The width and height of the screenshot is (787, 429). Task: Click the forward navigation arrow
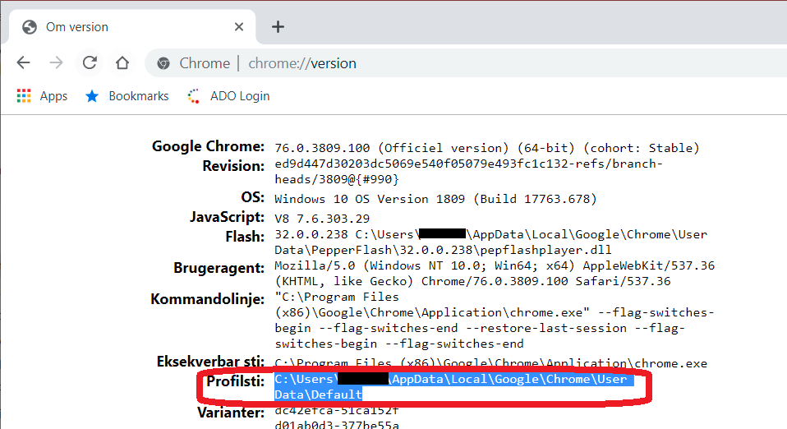(x=56, y=62)
